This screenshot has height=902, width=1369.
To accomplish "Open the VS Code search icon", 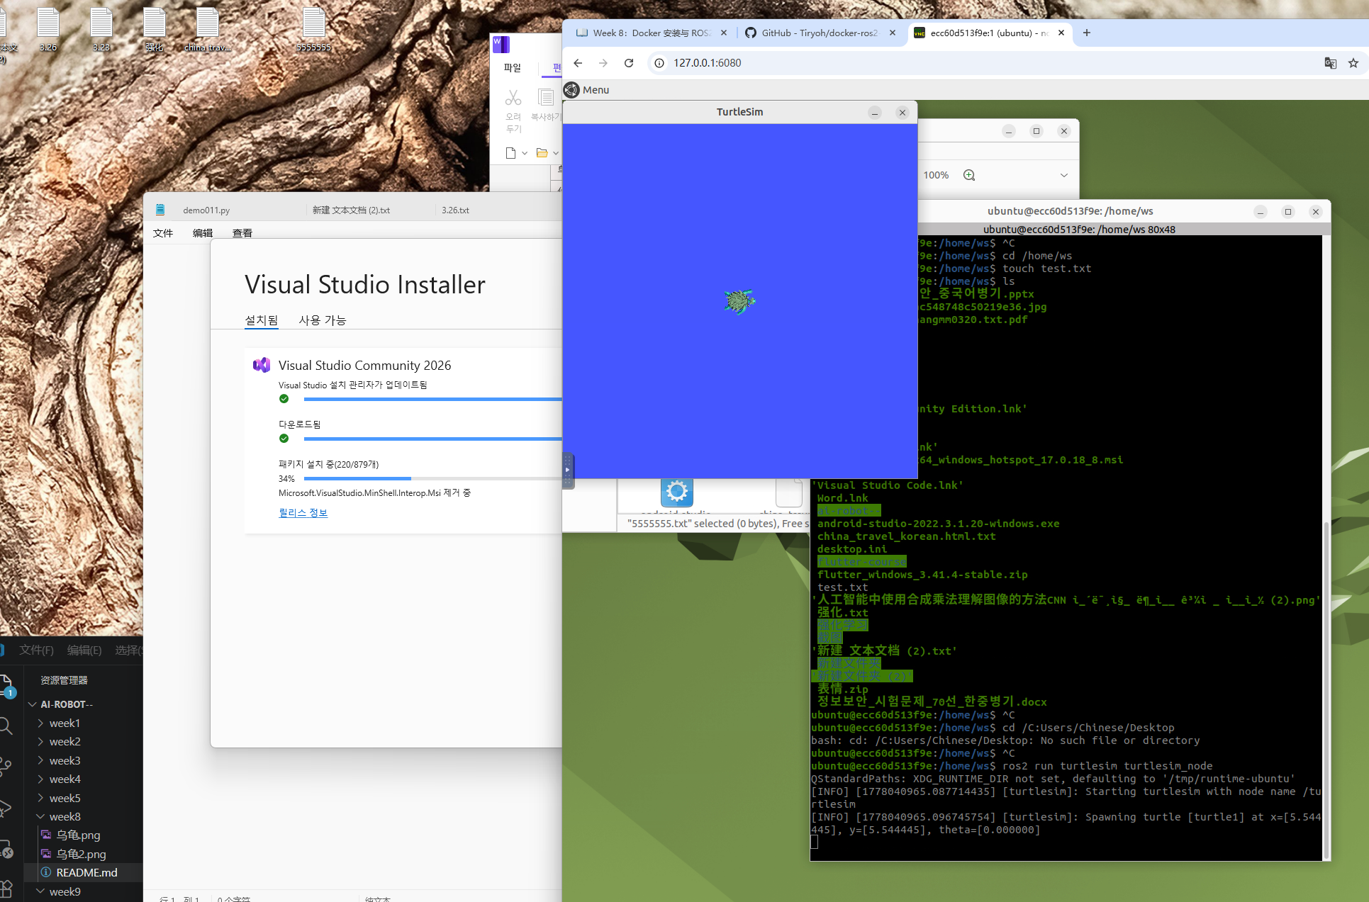I will [x=6, y=725].
